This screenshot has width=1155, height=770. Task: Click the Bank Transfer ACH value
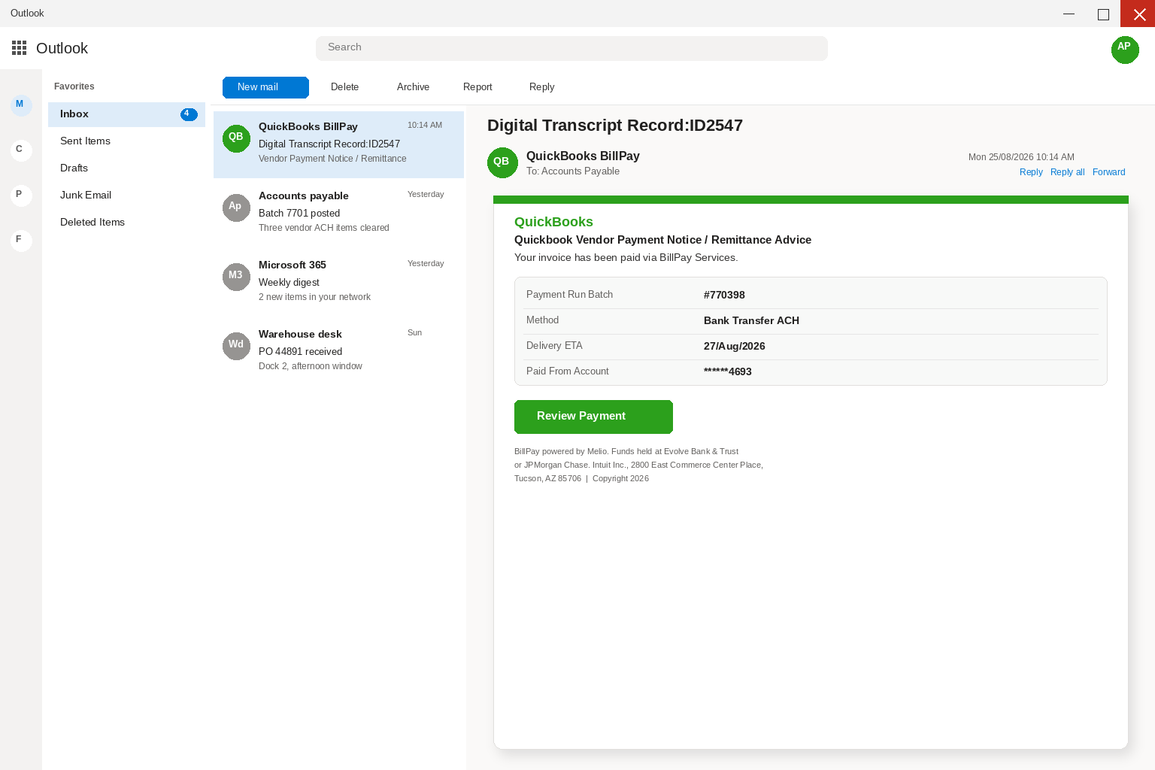pyautogui.click(x=751, y=320)
